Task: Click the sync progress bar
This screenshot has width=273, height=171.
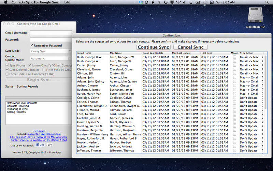Action: click(x=38, y=98)
